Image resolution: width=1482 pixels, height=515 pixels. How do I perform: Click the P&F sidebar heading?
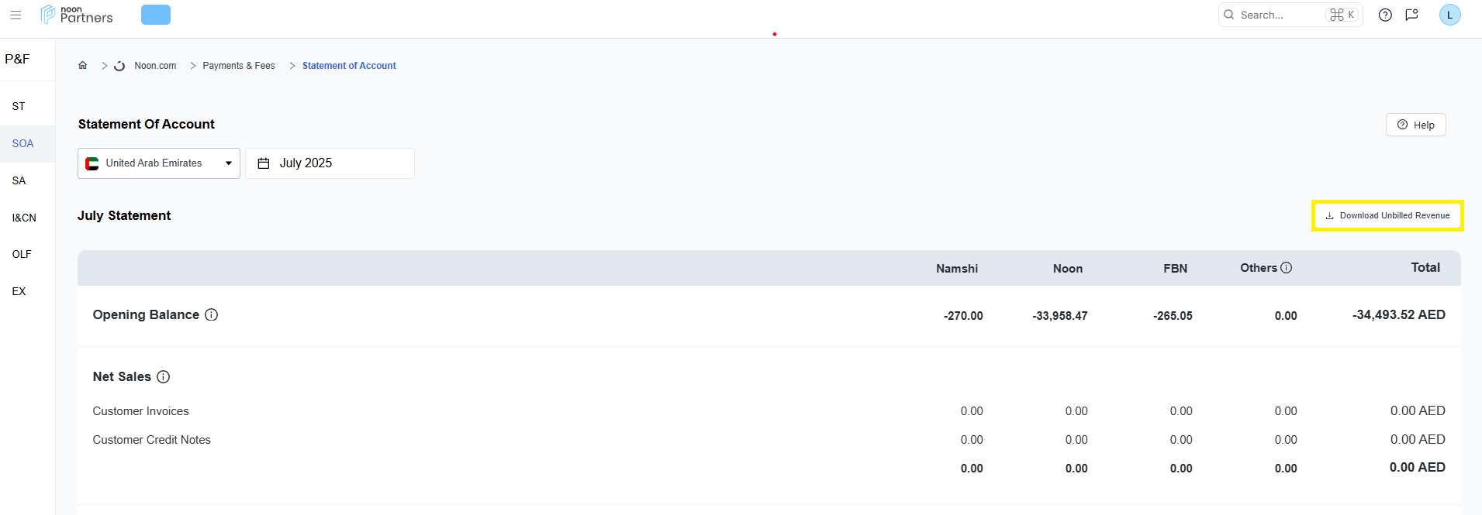[x=17, y=59]
